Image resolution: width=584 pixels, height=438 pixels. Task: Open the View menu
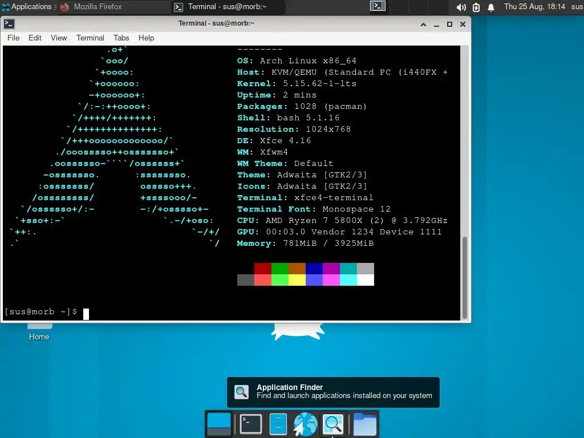tap(59, 38)
